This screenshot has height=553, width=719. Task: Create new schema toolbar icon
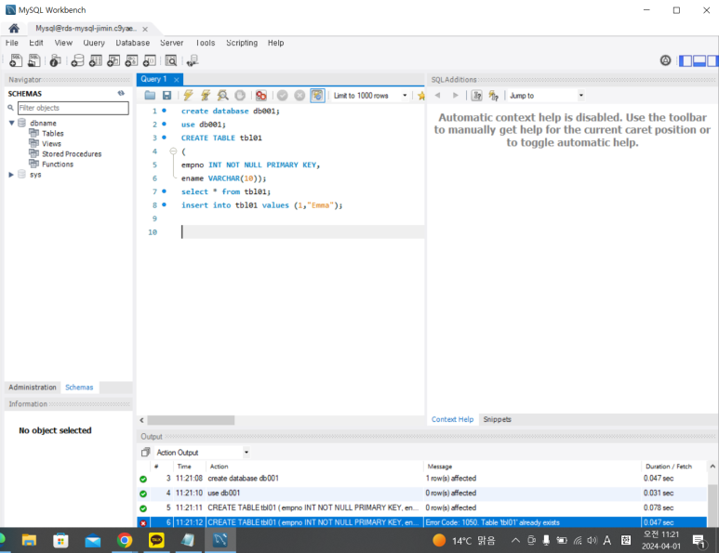coord(77,60)
